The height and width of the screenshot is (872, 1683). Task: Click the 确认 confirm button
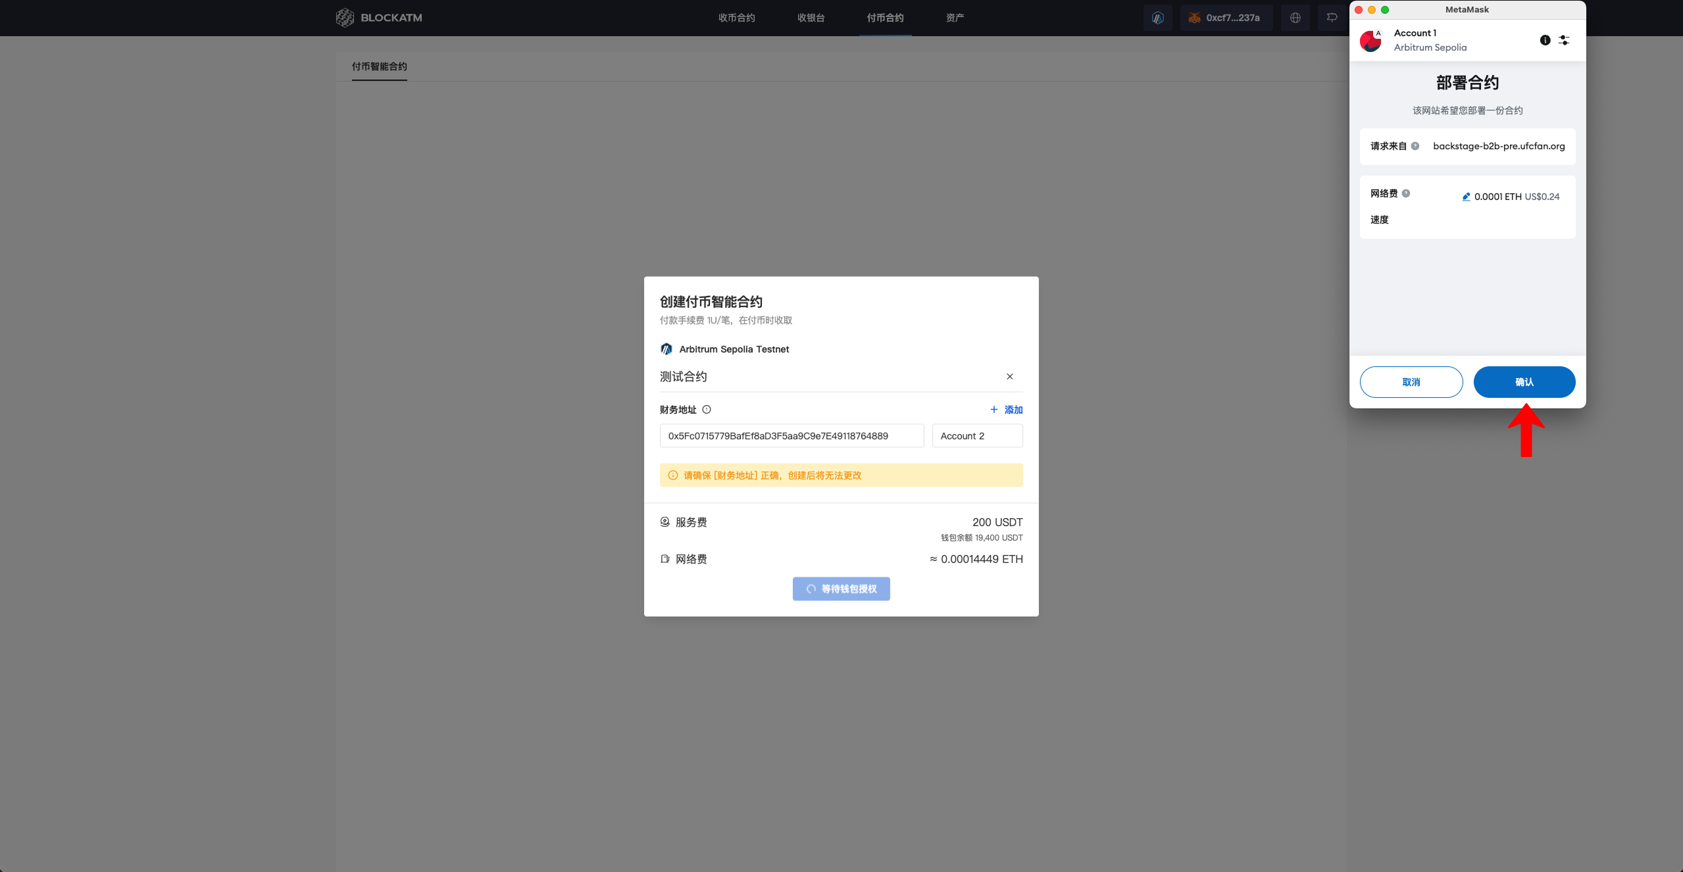point(1524,382)
